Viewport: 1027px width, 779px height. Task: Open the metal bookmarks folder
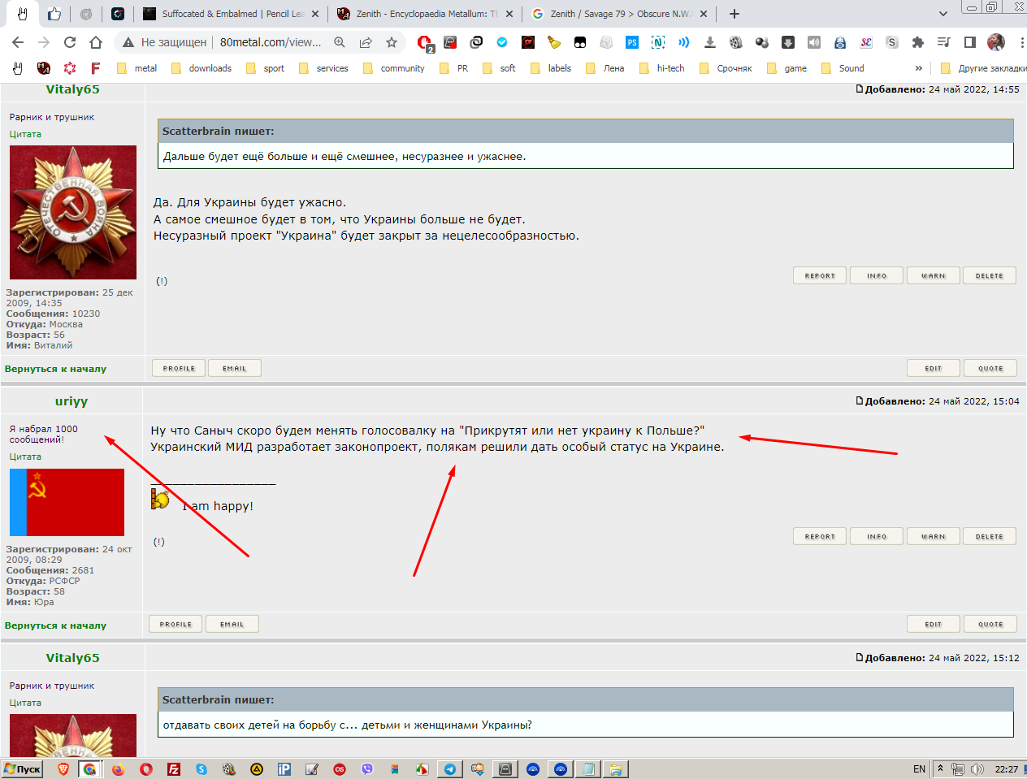(136, 68)
